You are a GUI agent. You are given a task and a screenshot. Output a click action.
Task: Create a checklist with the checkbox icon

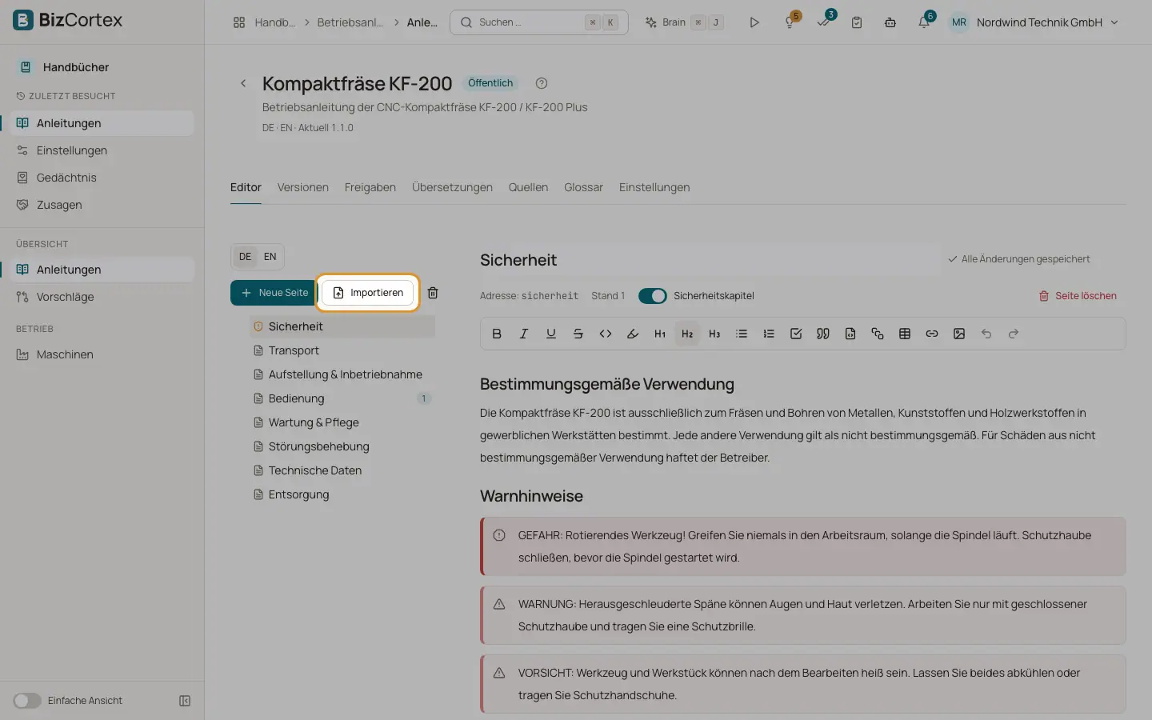796,334
